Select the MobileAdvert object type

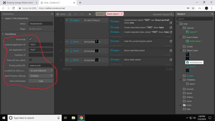click(x=194, y=63)
